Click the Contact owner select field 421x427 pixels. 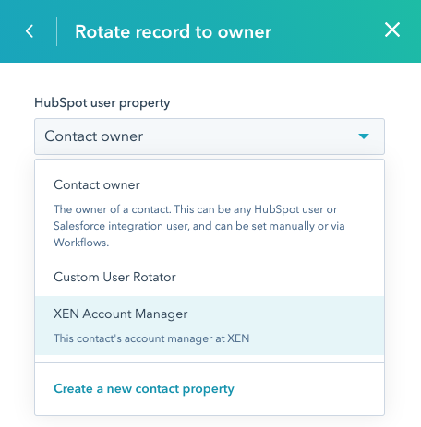(x=210, y=136)
